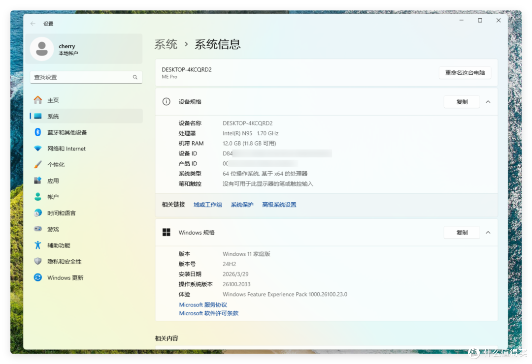Click the 版本 value Windows 11 家庭版

(x=246, y=254)
